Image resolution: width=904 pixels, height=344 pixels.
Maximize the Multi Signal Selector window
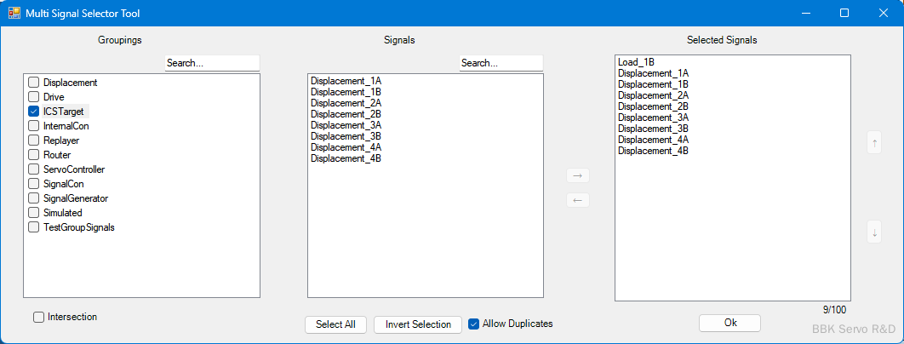844,13
